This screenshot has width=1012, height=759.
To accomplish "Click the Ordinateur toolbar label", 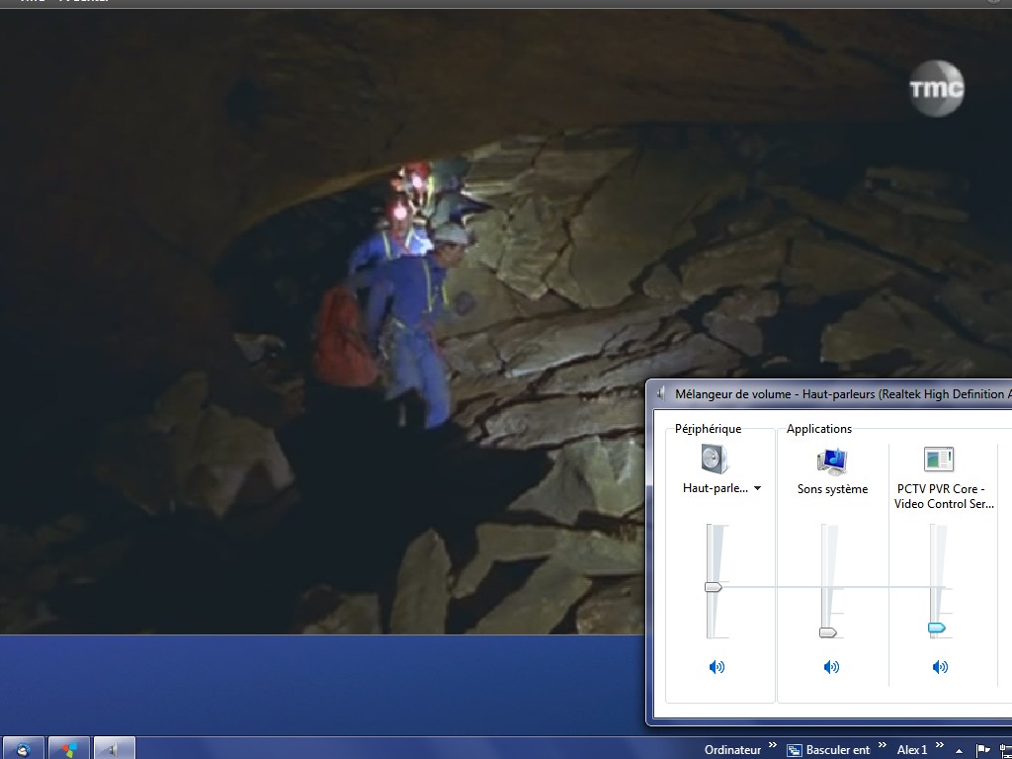I will pyautogui.click(x=732, y=750).
